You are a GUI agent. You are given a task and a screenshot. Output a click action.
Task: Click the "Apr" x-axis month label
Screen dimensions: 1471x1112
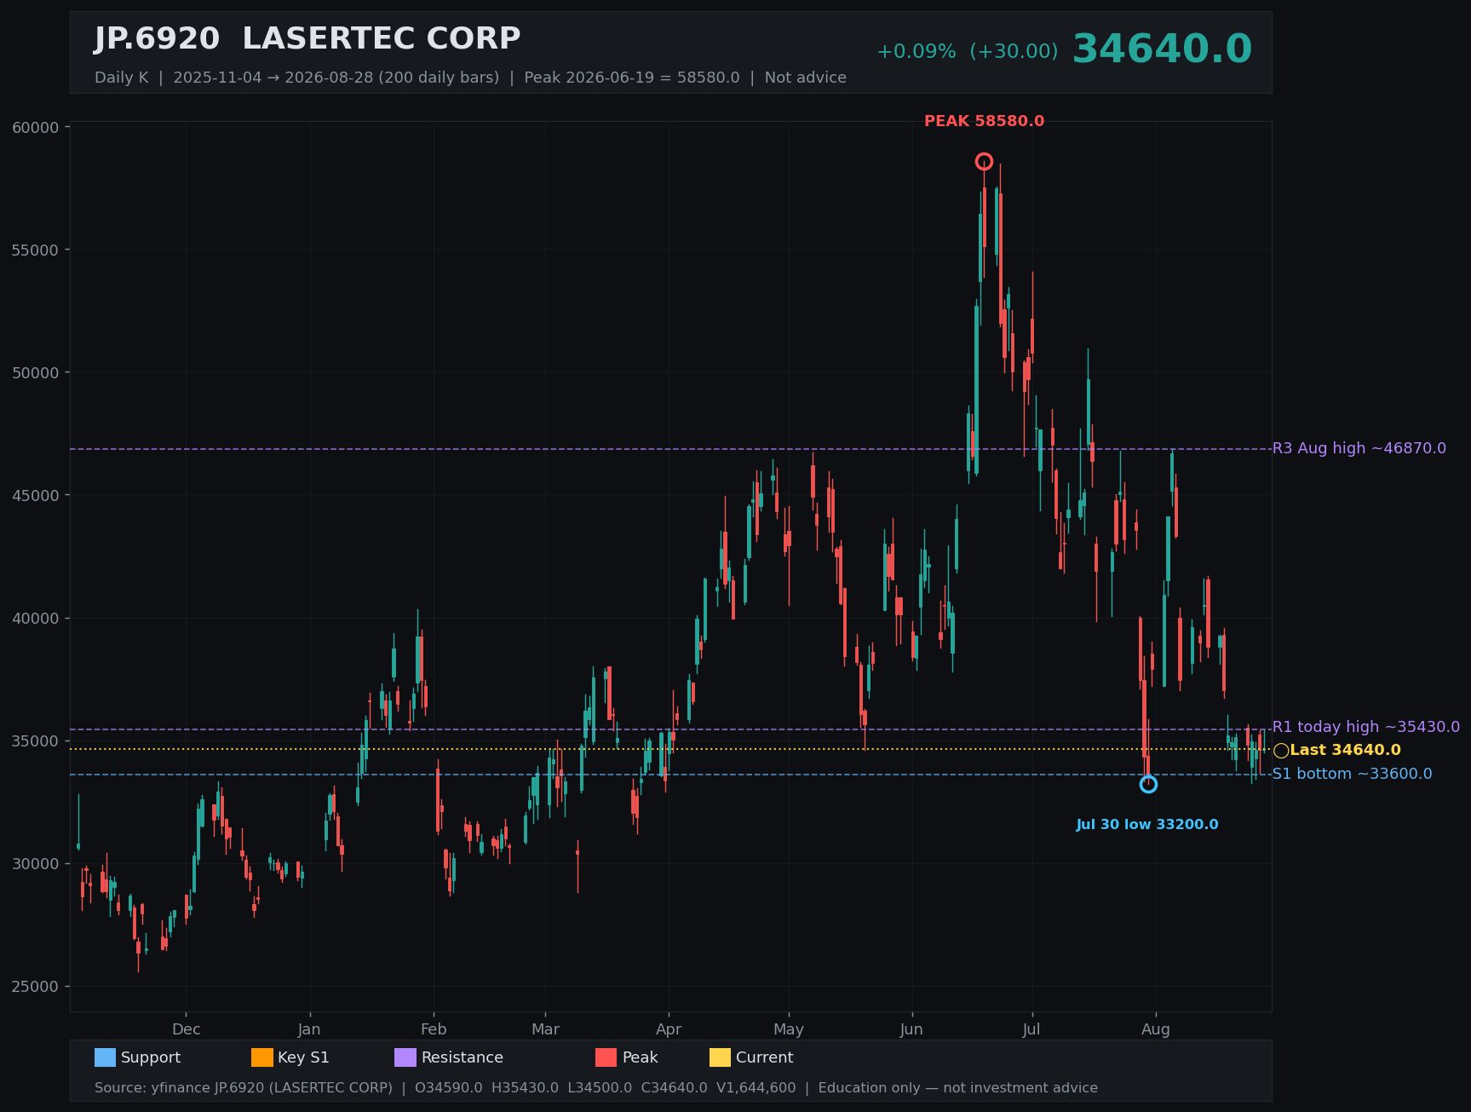click(669, 1029)
